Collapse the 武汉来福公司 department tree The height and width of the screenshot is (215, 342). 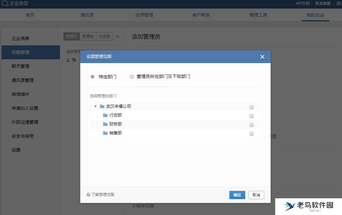(x=95, y=107)
